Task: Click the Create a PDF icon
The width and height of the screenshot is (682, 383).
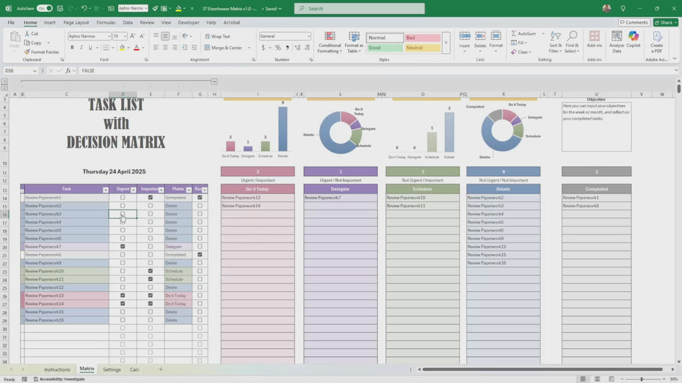Action: point(657,41)
